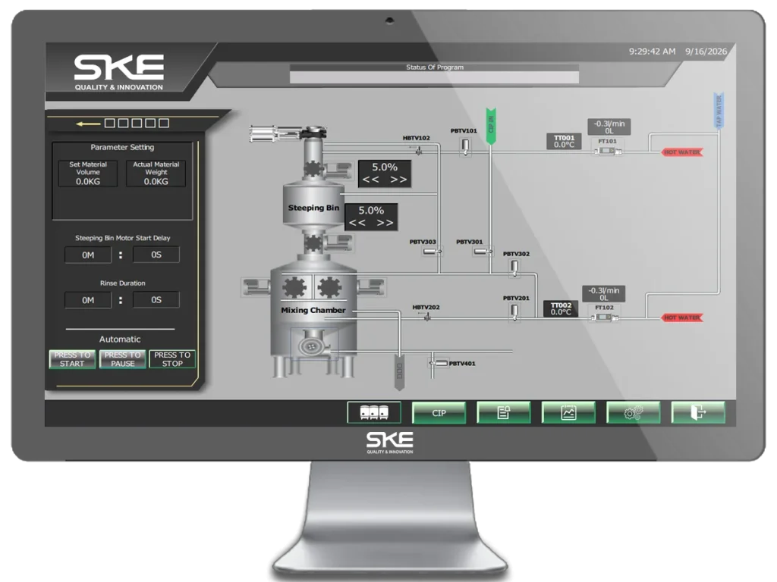Screen dimensions: 777x582
Task: Select valve PBTV301 on the diagram
Action: [482, 252]
